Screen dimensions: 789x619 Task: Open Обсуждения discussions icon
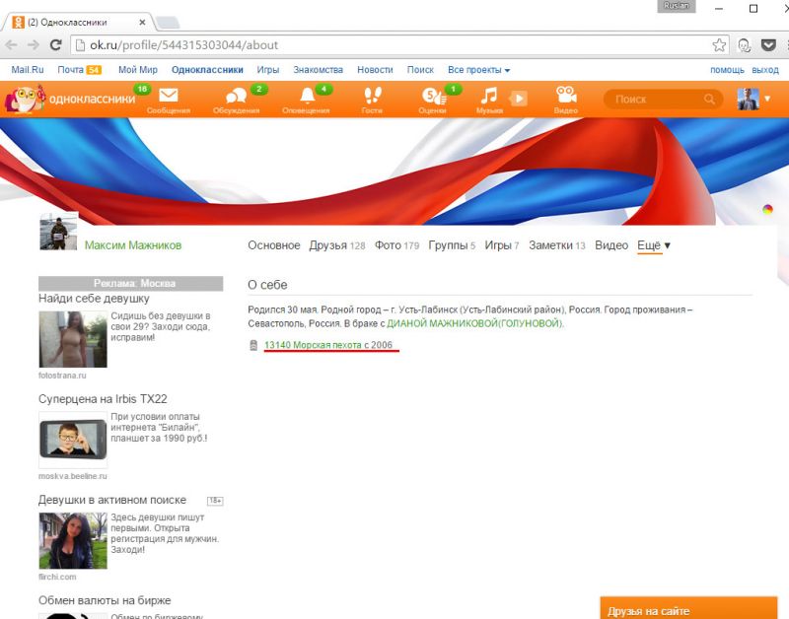(236, 97)
